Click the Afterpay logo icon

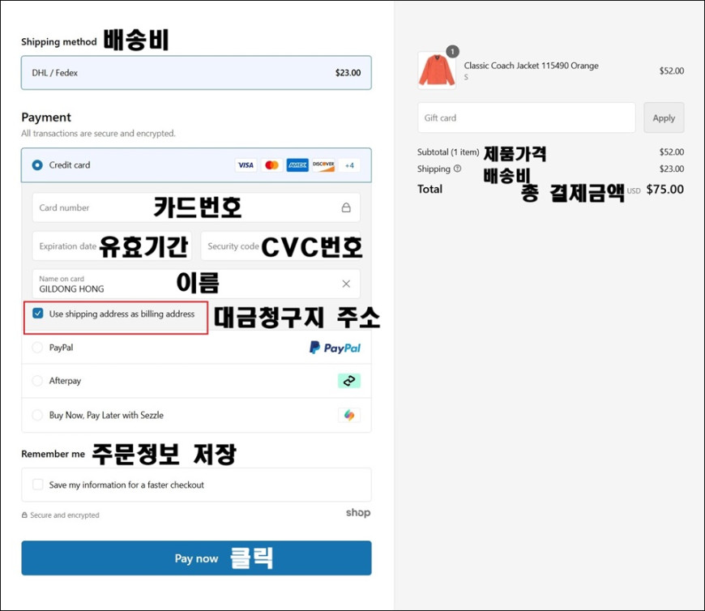coord(349,381)
